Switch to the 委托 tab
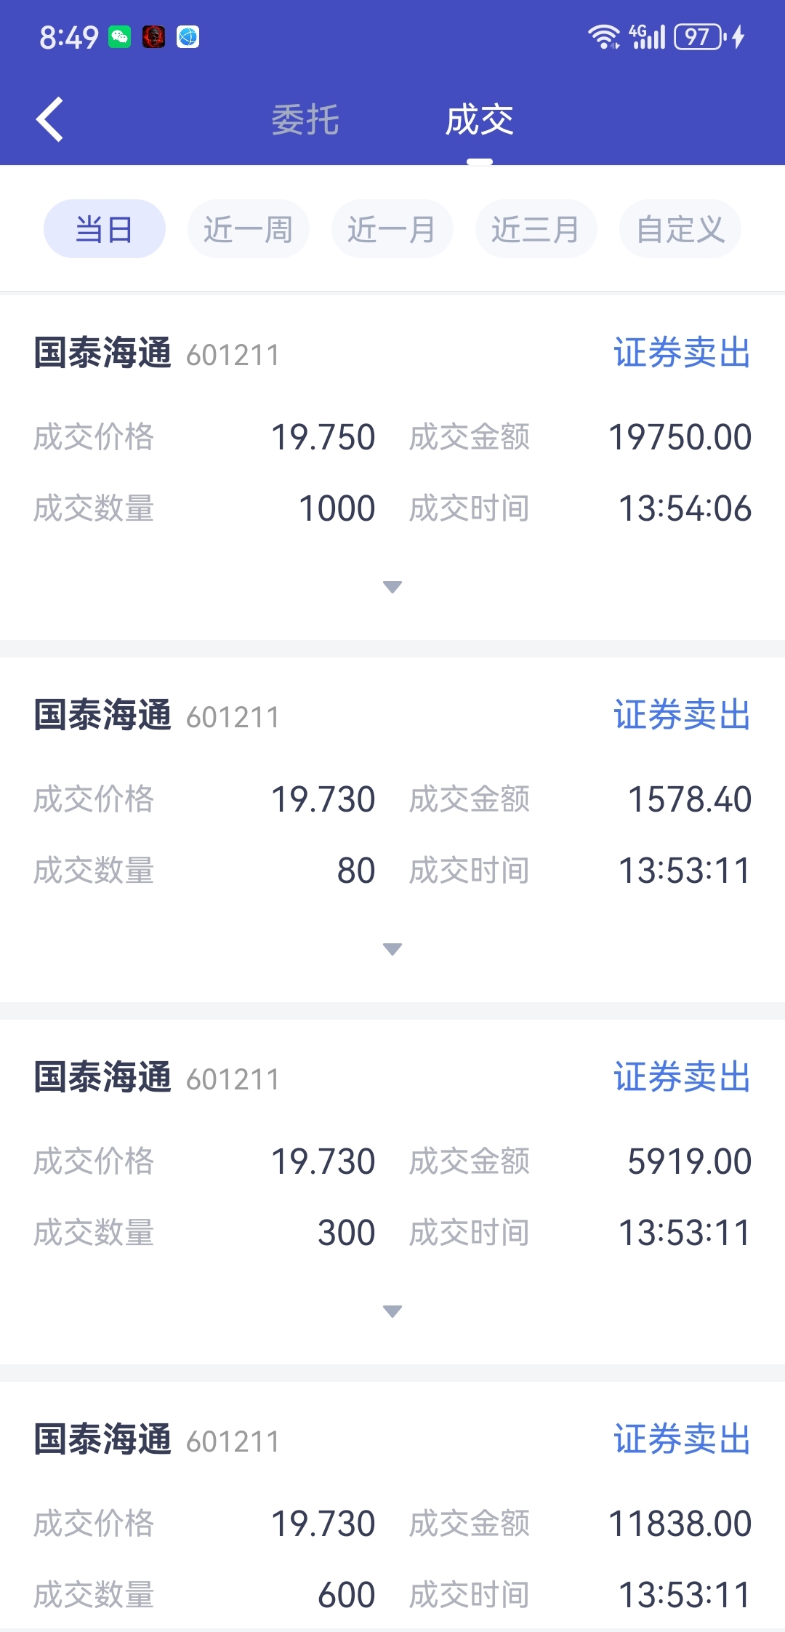 tap(305, 120)
